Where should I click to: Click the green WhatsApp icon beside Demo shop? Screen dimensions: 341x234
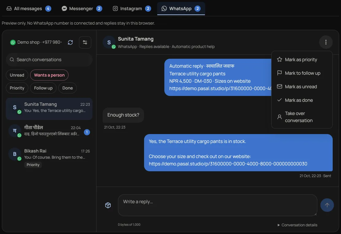click(x=13, y=42)
